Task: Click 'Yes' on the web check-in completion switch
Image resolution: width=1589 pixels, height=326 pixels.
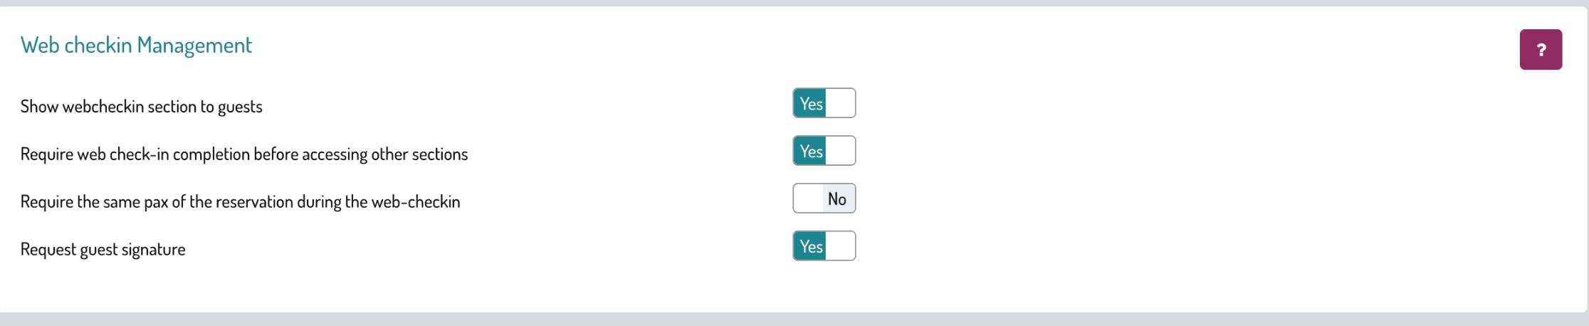Action: 811,152
